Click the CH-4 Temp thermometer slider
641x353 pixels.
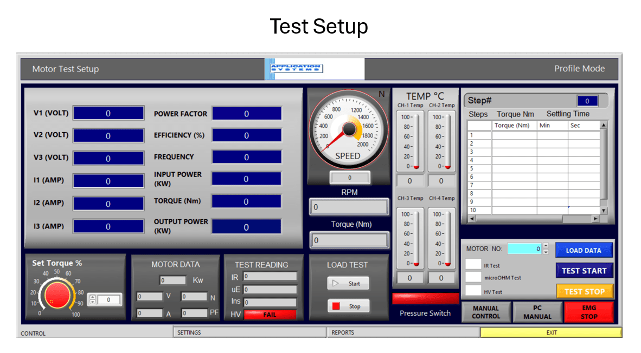448,239
